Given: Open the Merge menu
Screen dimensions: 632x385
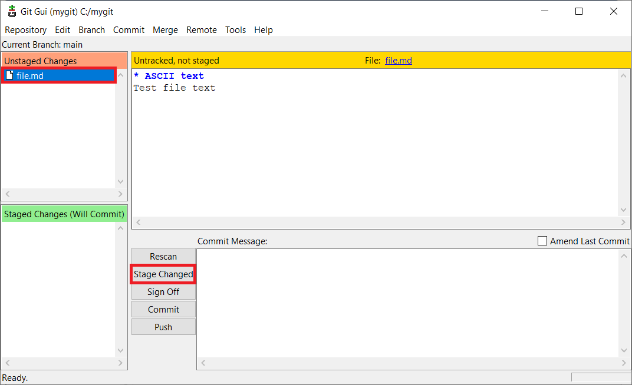Looking at the screenshot, I should (x=165, y=30).
